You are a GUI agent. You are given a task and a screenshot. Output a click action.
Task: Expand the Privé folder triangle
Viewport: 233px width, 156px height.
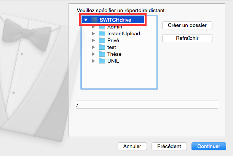point(94,40)
